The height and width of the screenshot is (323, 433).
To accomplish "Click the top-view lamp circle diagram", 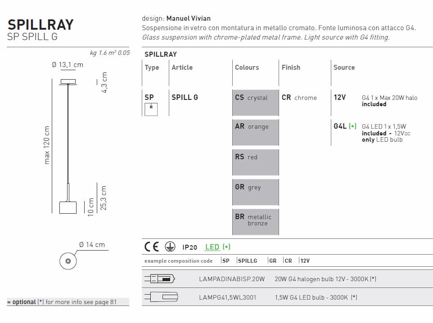I will point(68,261).
